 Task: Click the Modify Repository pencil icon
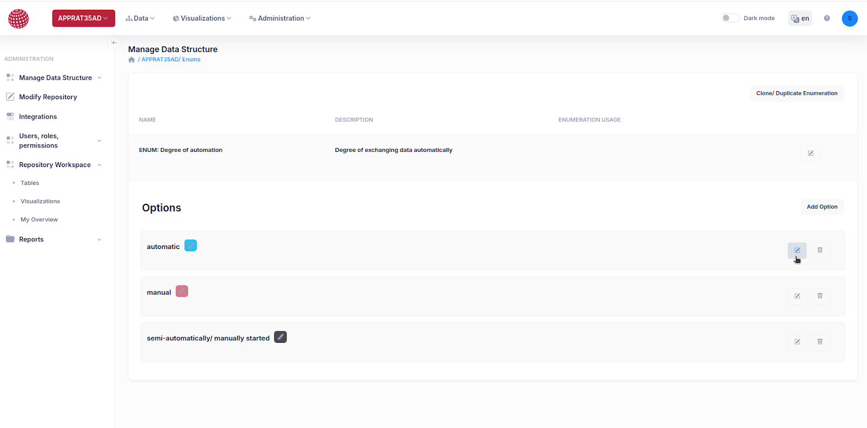[10, 97]
